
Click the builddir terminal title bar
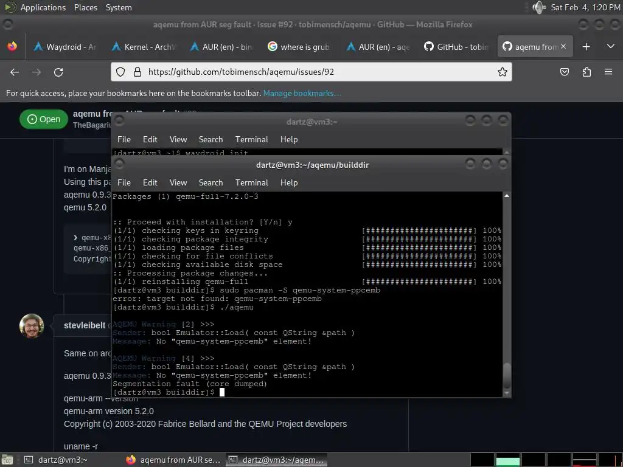(312, 165)
